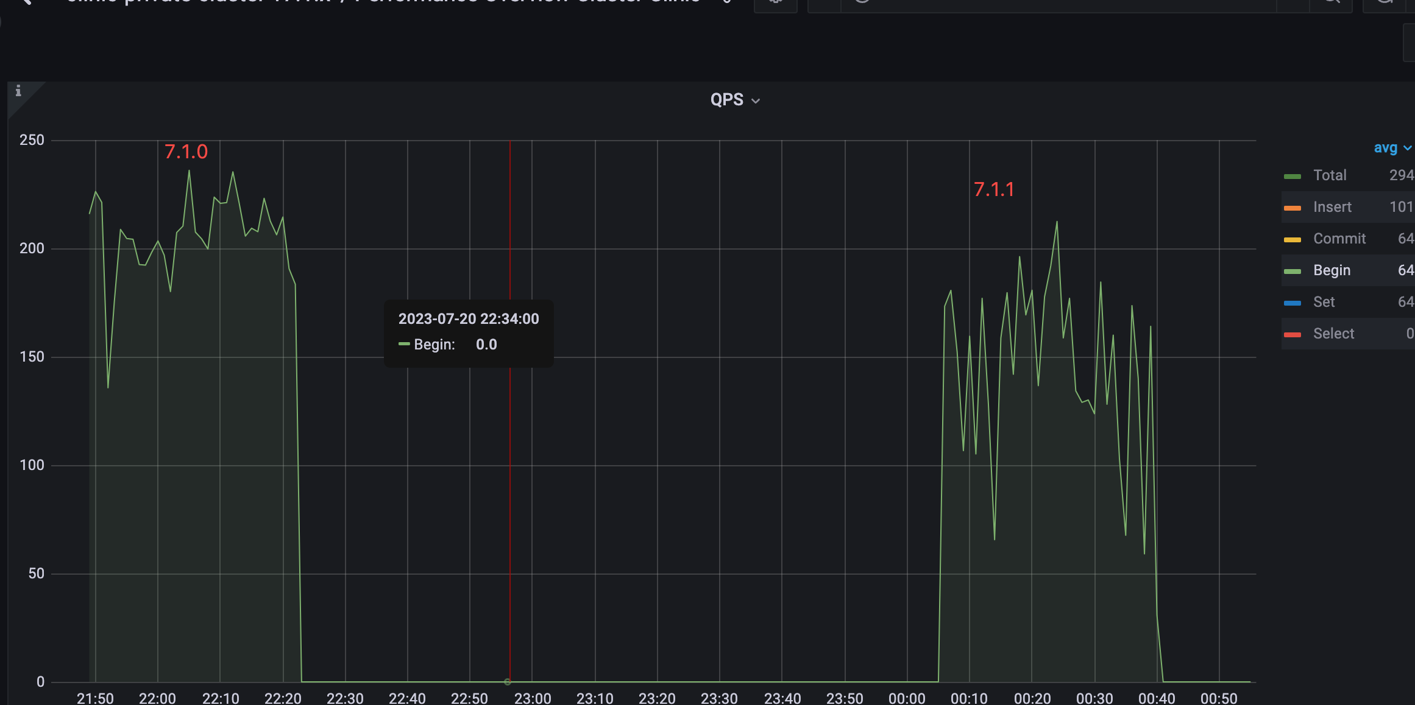Viewport: 1415px width, 705px height.
Task: Click the panel info icon in top-left corner
Action: click(x=19, y=90)
